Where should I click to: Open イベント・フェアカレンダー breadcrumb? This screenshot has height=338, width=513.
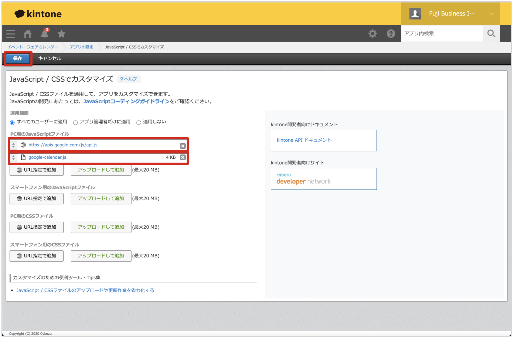[x=33, y=47]
